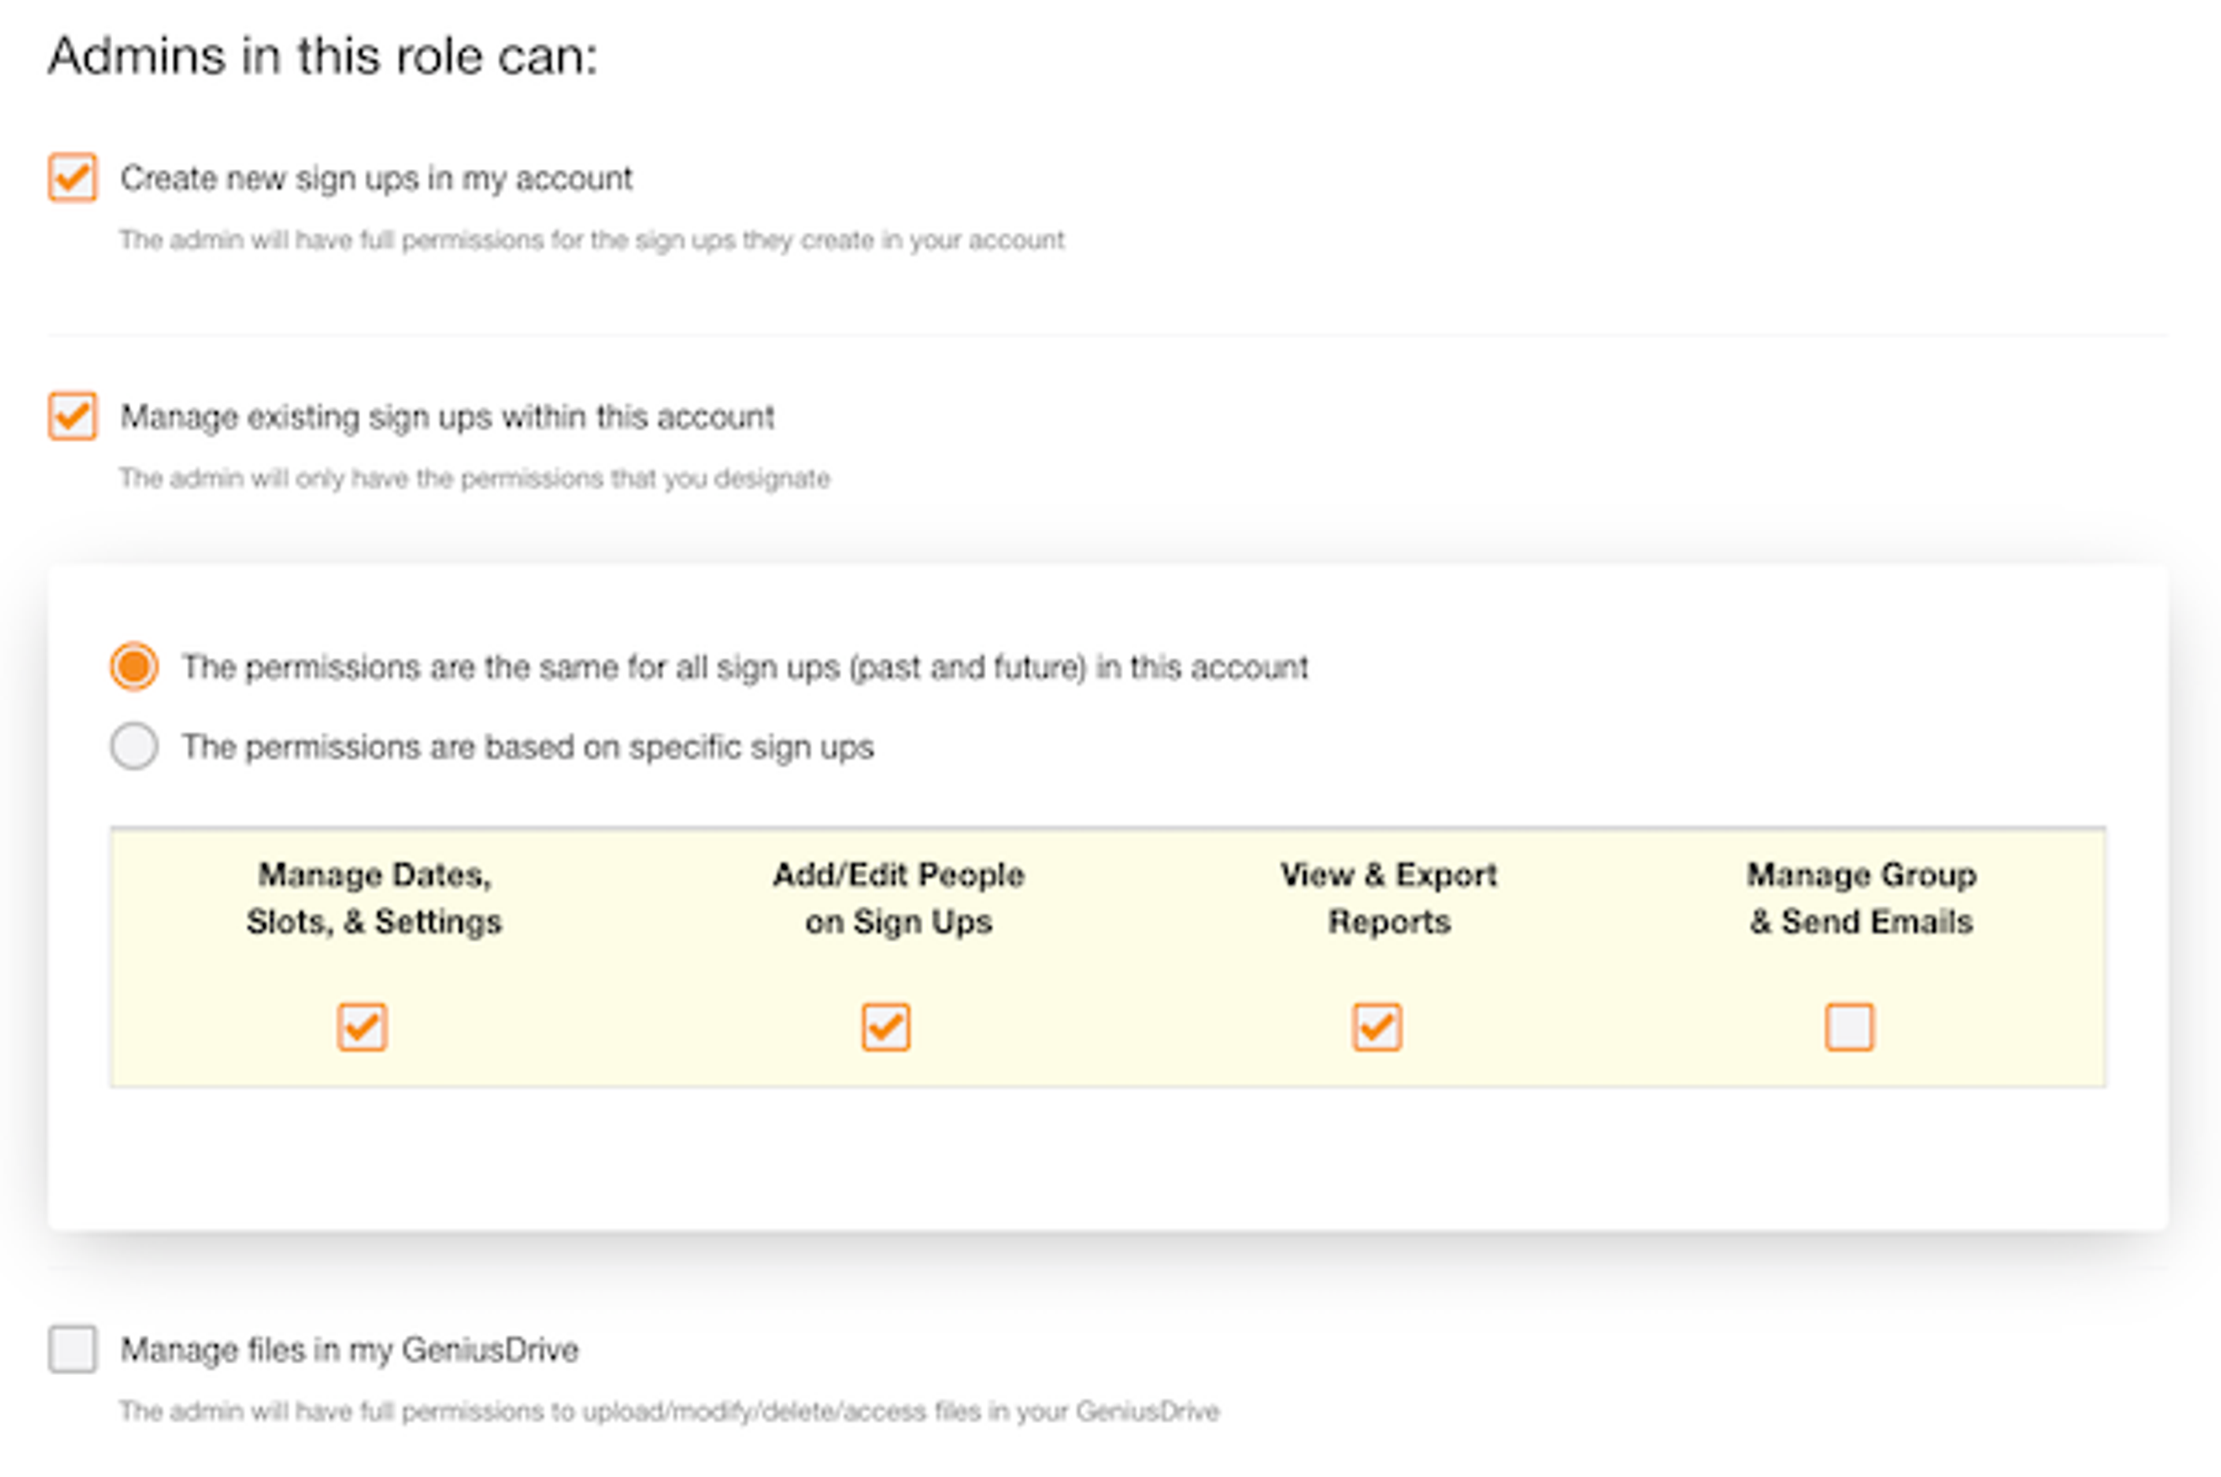The height and width of the screenshot is (1477, 2221).
Task: Toggle the View & Export Reports checkbox
Action: pyautogui.click(x=1377, y=1026)
